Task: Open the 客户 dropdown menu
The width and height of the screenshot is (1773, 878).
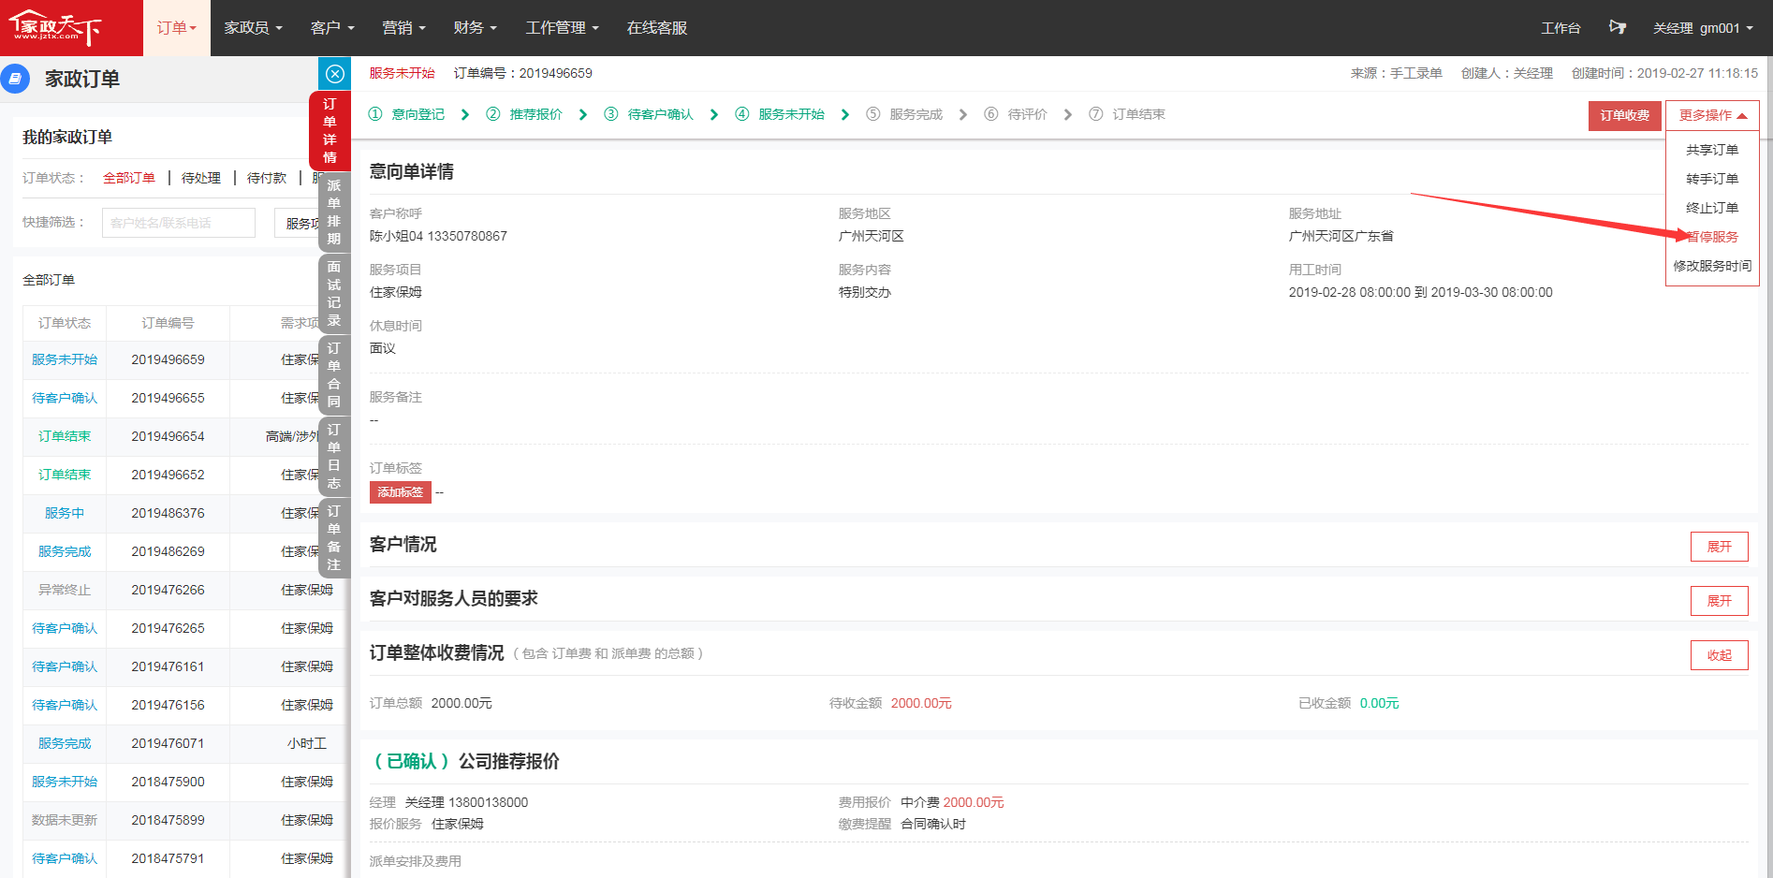Action: pos(332,28)
